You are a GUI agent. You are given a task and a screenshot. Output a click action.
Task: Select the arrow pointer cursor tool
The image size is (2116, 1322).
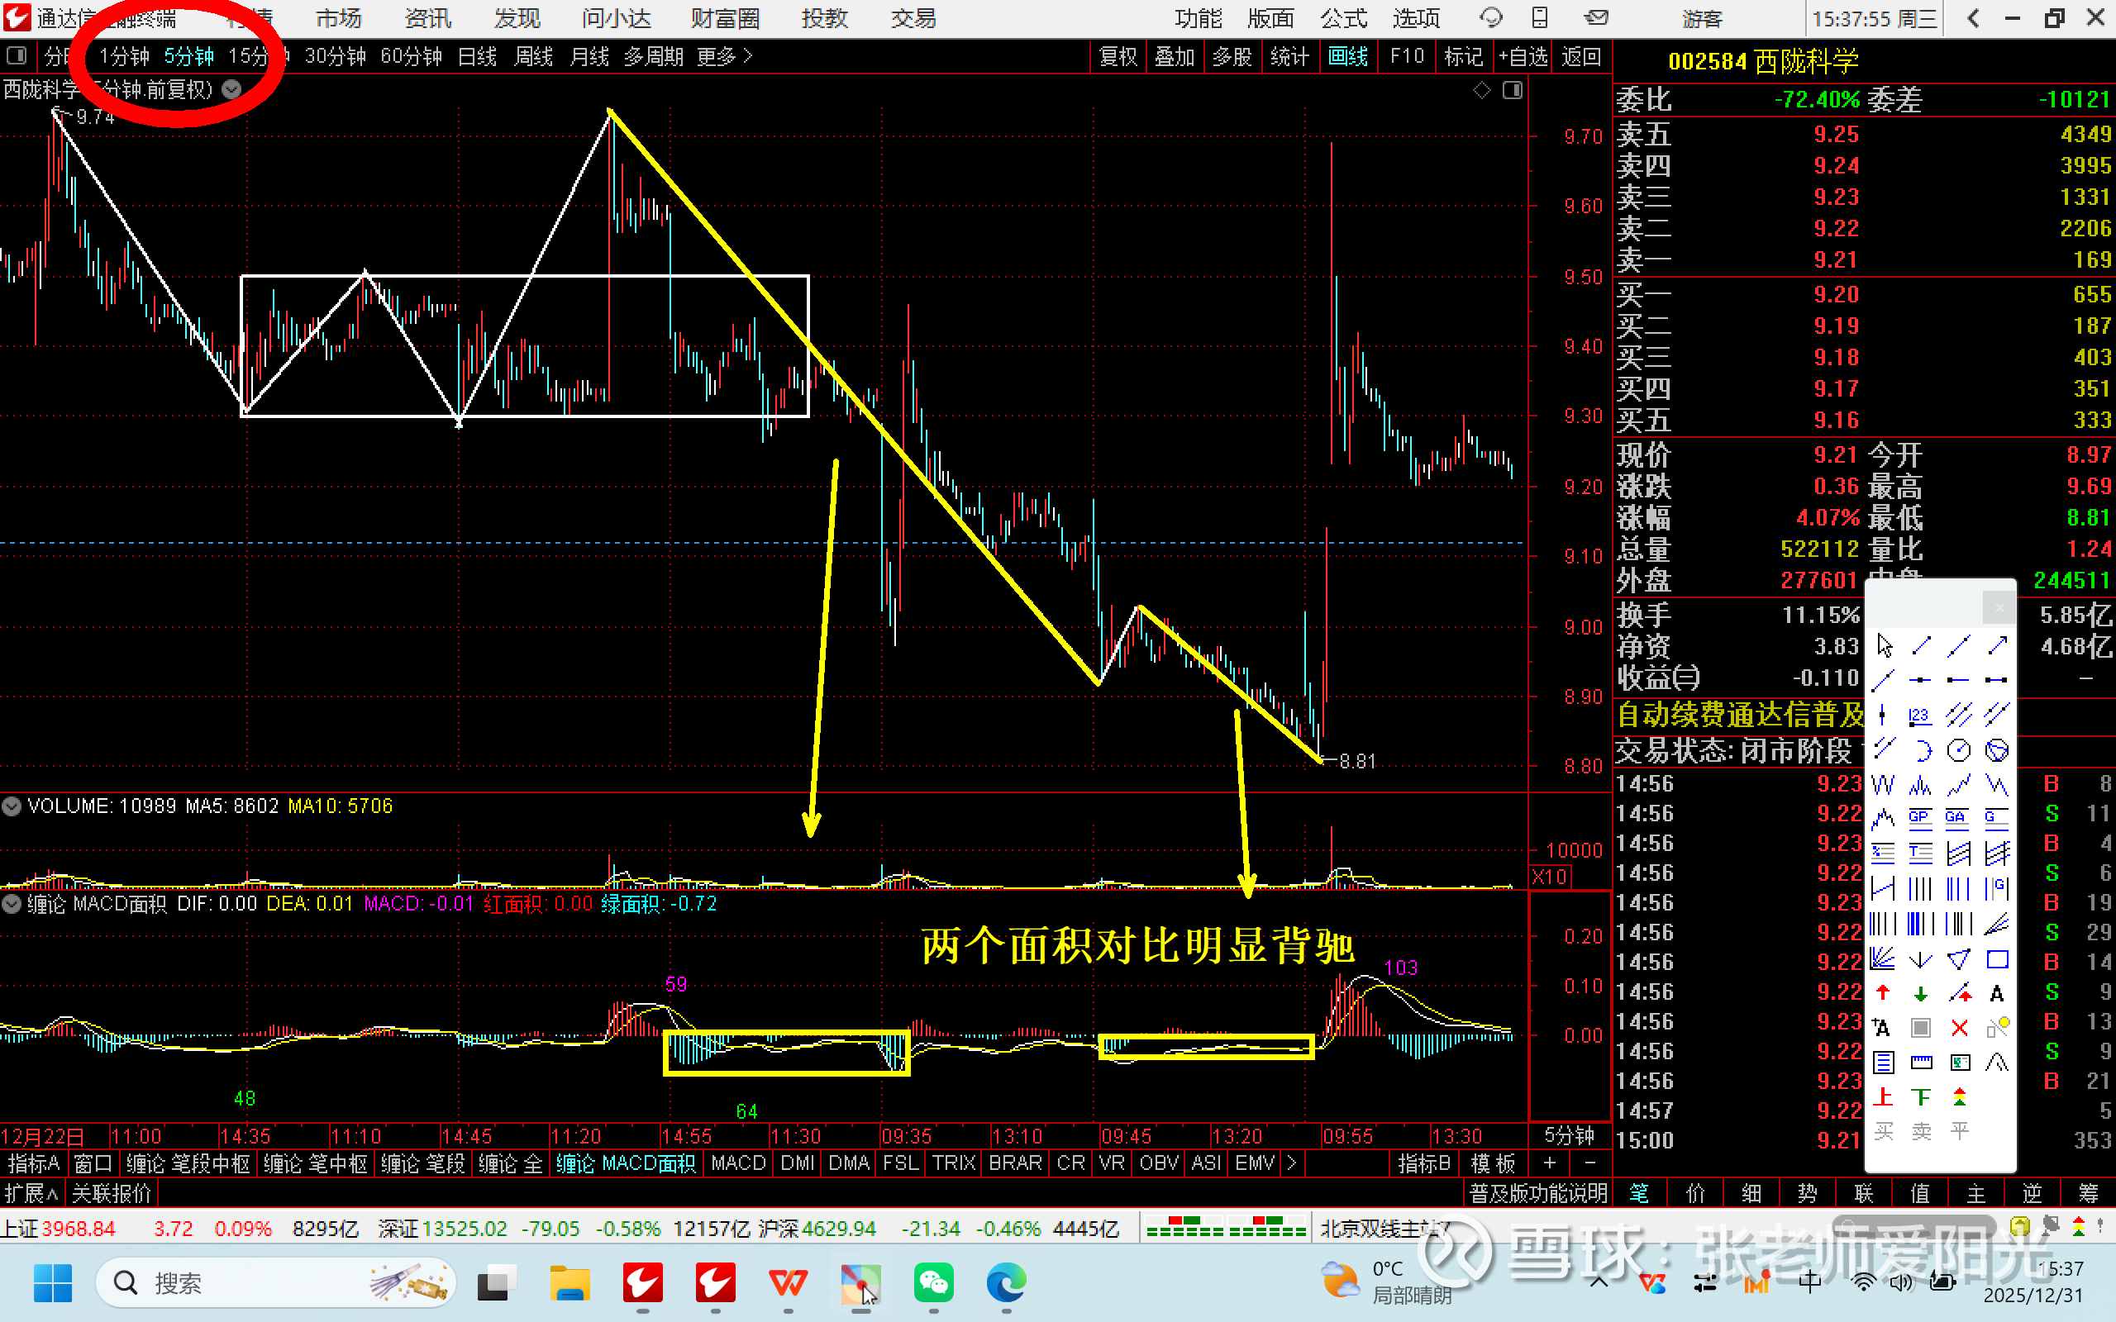(1884, 646)
